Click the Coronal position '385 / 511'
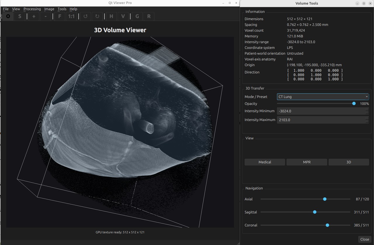374x245 pixels. 361,225
